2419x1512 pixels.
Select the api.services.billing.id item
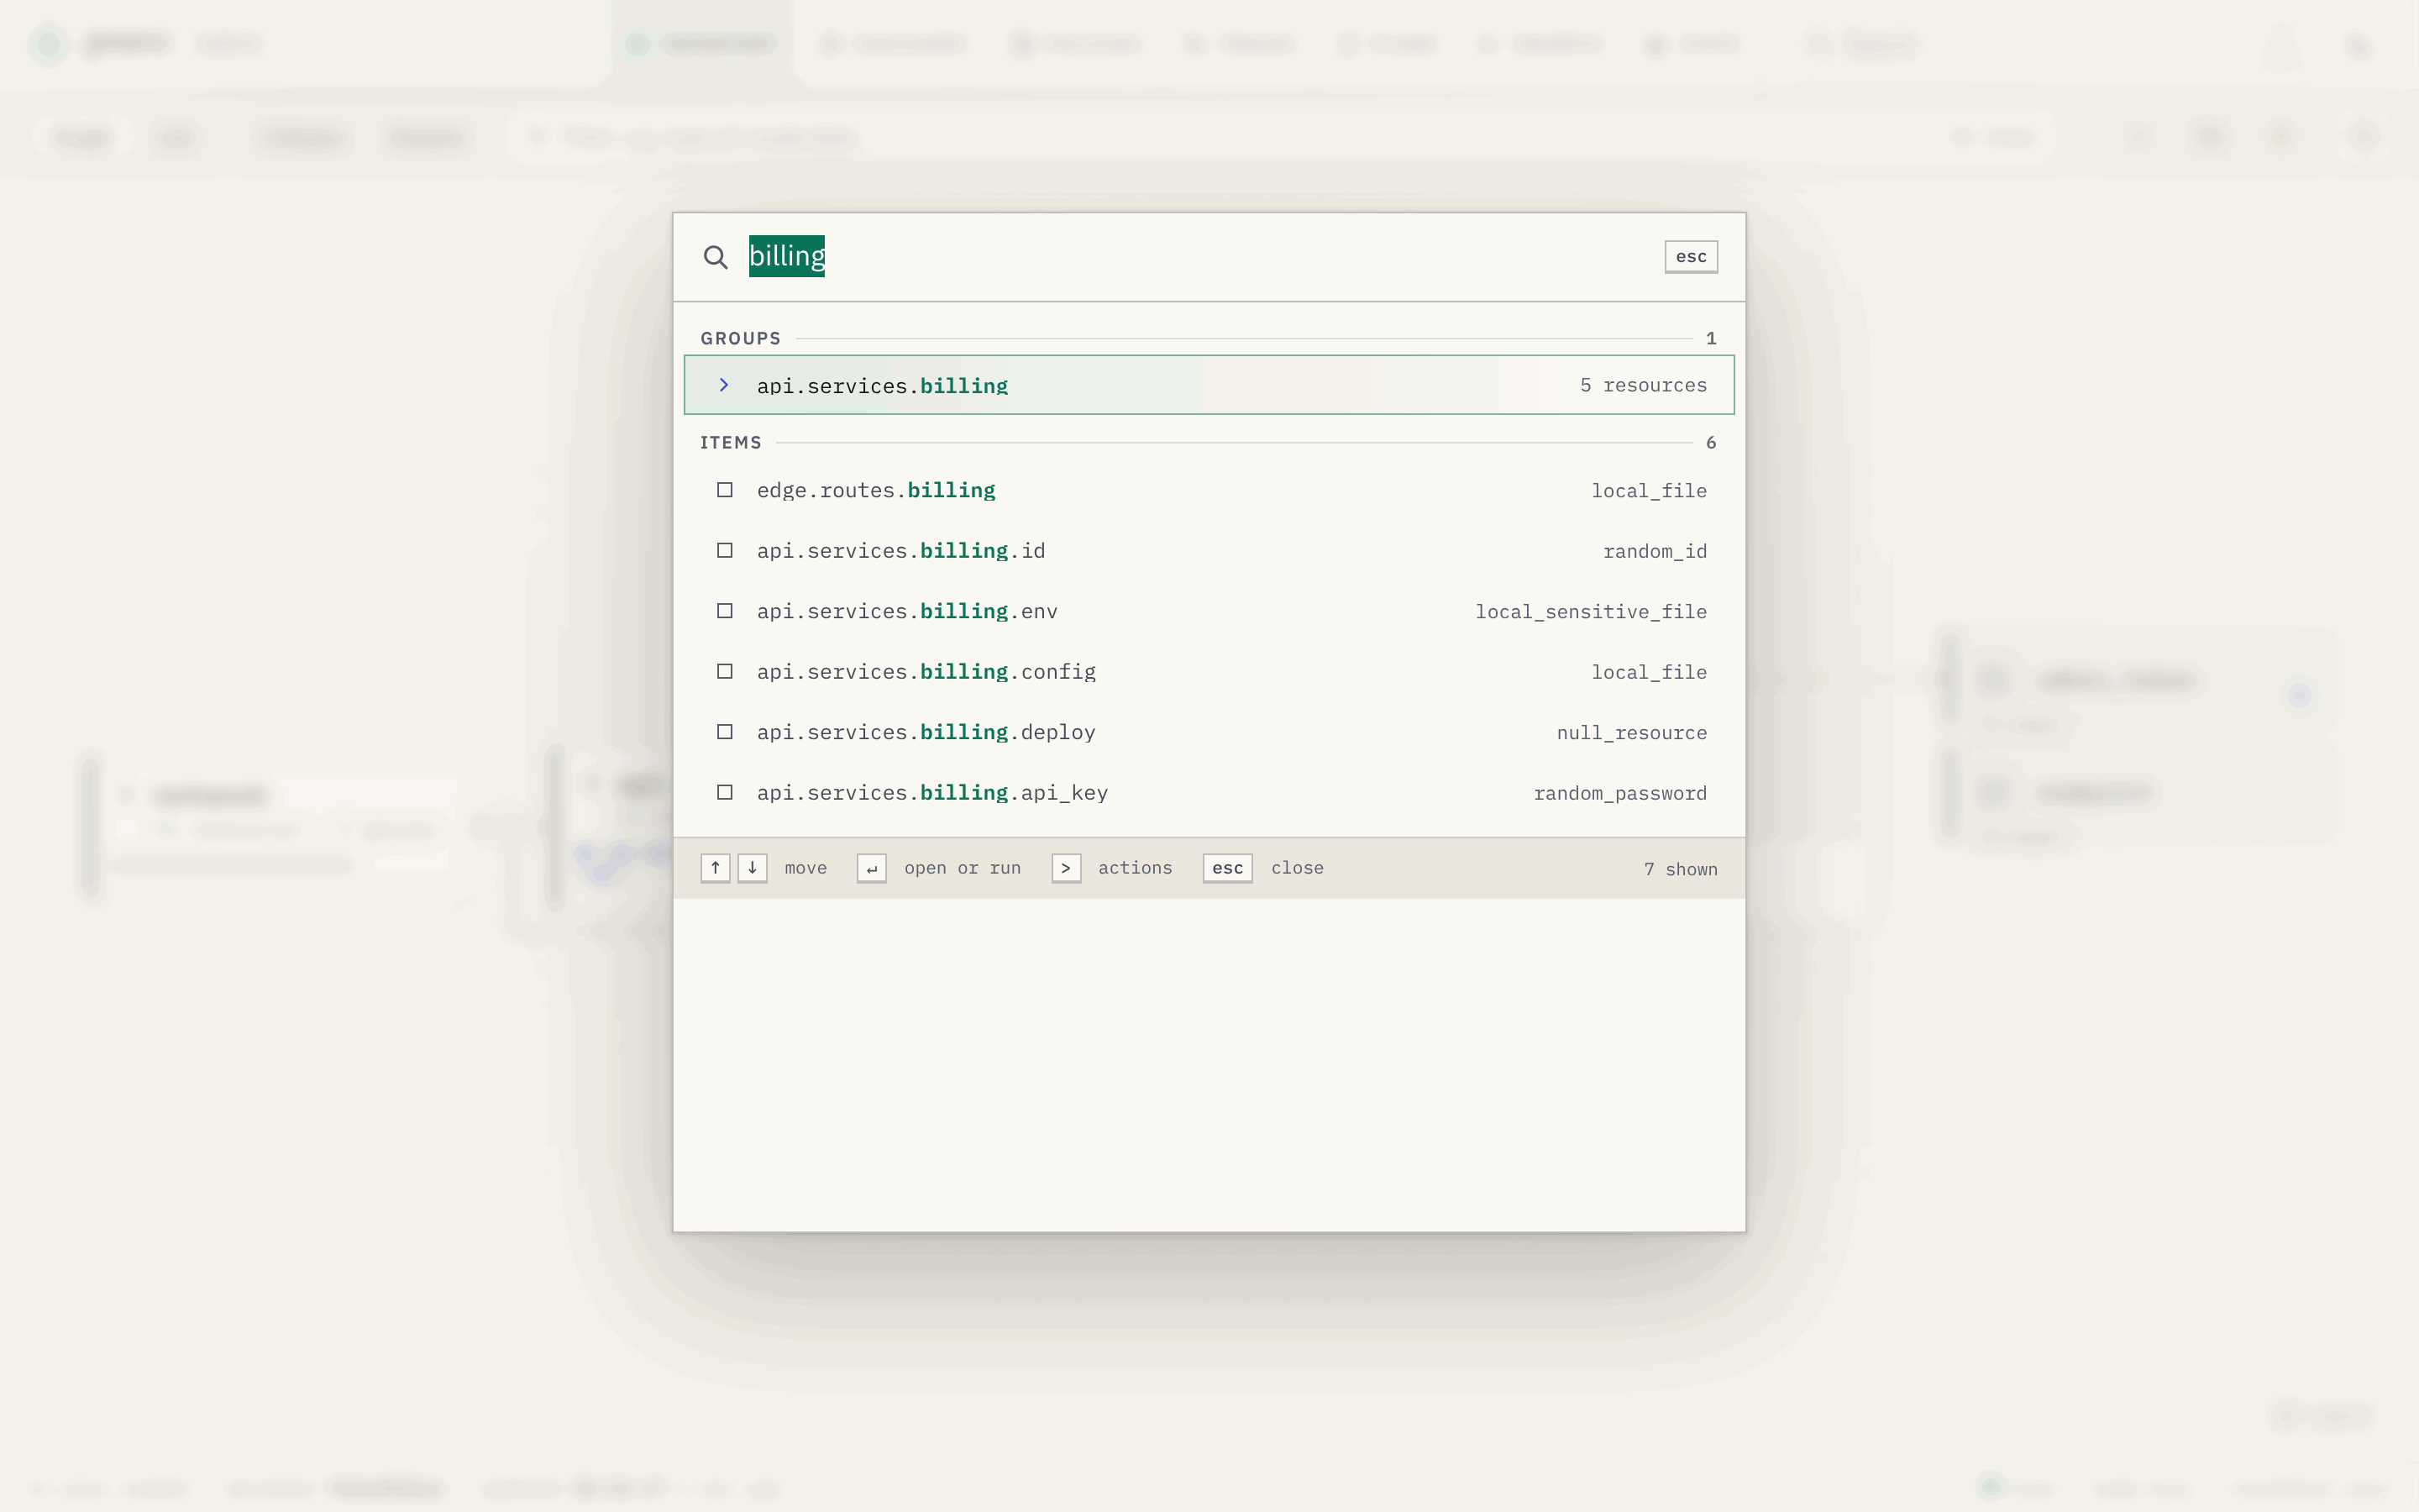tap(1209, 551)
